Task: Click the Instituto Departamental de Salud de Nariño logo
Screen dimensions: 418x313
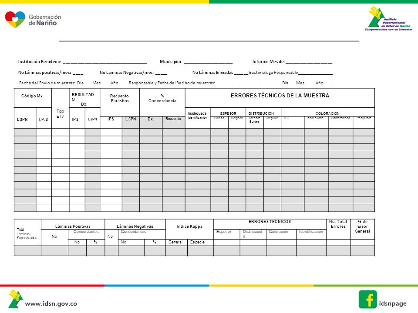Action: (388, 19)
